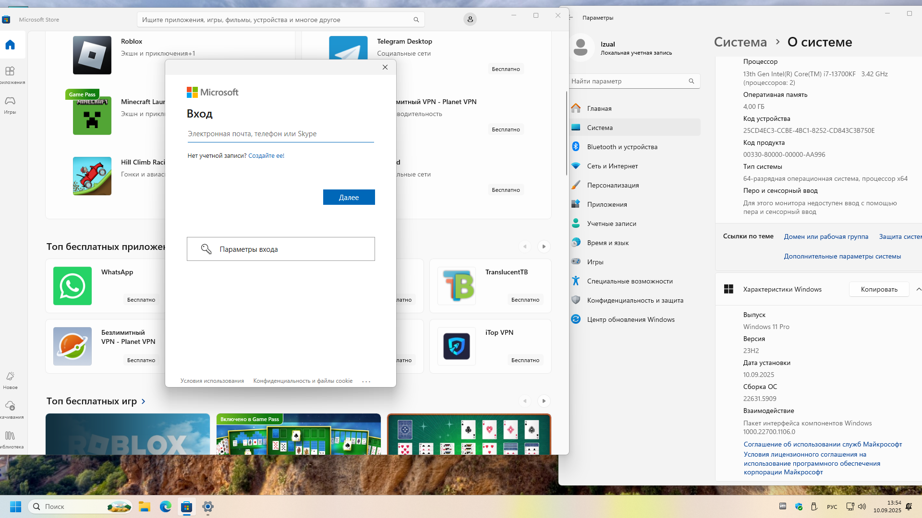The height and width of the screenshot is (518, 922).
Task: Close the Microsoft sign-in dialog
Action: [x=385, y=67]
